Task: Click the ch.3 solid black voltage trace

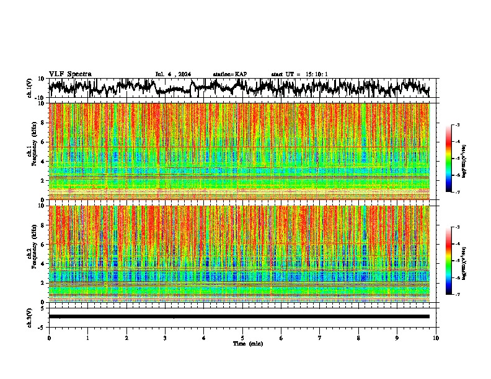Action: tap(239, 316)
